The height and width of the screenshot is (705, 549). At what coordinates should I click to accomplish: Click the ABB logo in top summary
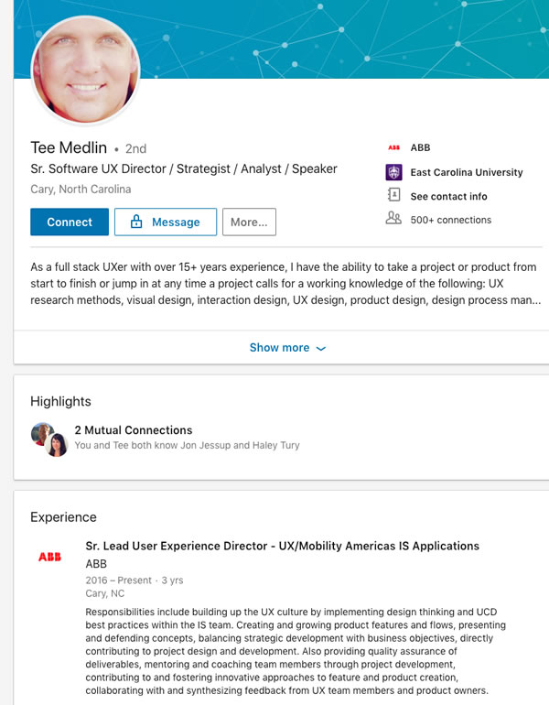point(393,147)
